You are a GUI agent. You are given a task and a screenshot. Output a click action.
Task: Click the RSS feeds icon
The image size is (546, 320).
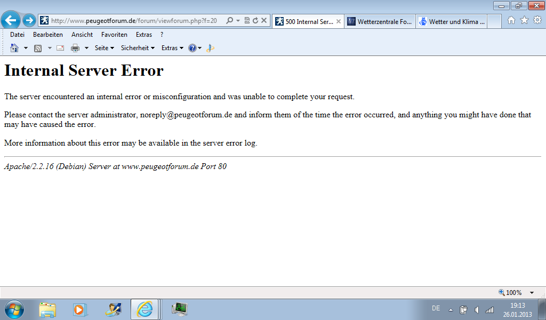pyautogui.click(x=38, y=48)
